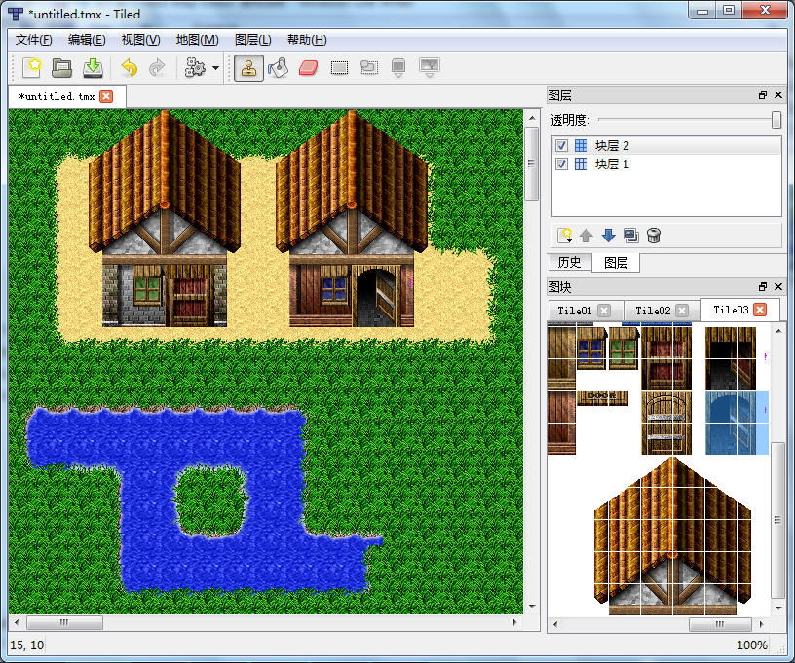Open dropdown arrow beside gears icon
The image size is (795, 663).
tap(215, 68)
